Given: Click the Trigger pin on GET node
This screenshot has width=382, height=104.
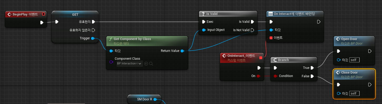Looking at the screenshot, I should tap(93, 38).
